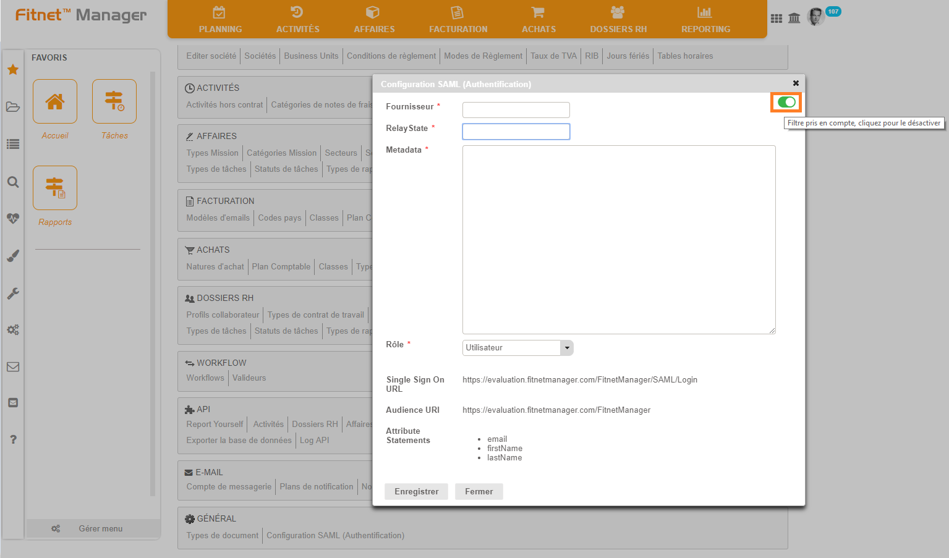949x558 pixels.
Task: Open the Tâches favorite tile
Action: 114,102
